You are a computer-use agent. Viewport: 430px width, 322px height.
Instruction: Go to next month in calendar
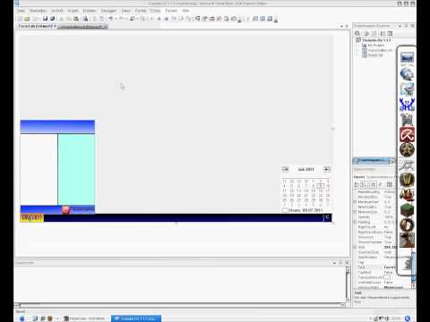coord(327,169)
